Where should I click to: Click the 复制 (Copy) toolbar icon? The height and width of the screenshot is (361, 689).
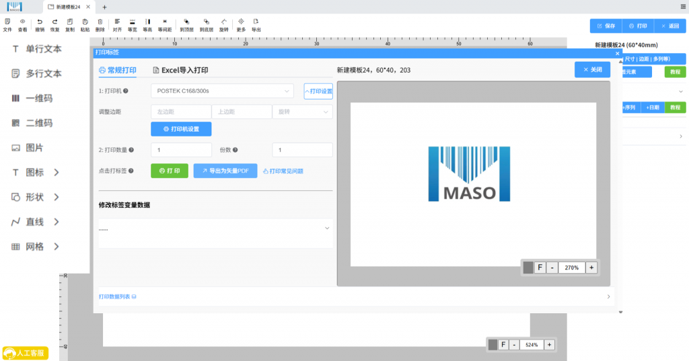70,25
